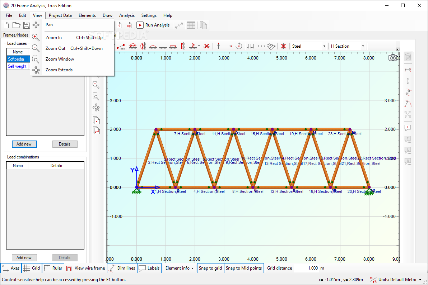Select the aligned dimension line tool

click(x=408, y=92)
